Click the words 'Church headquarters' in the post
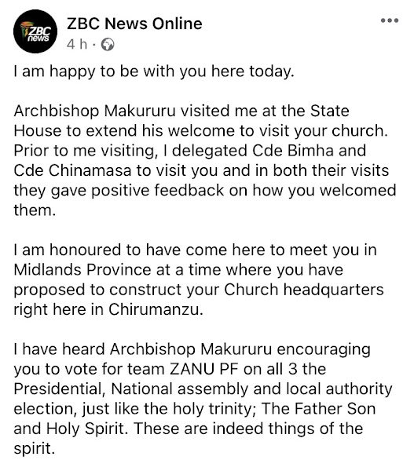The width and height of the screenshot is (414, 471). (x=304, y=290)
